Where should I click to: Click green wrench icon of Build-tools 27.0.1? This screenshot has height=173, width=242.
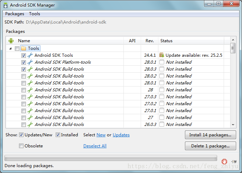[30, 111]
